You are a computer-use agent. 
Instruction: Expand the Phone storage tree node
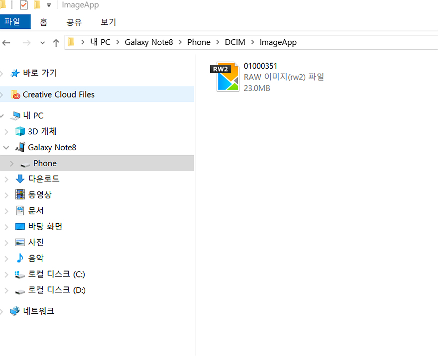(11, 164)
